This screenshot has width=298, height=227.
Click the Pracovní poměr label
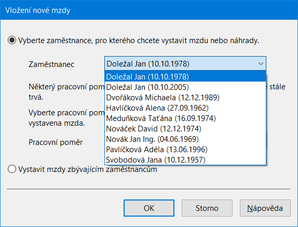(x=56, y=142)
